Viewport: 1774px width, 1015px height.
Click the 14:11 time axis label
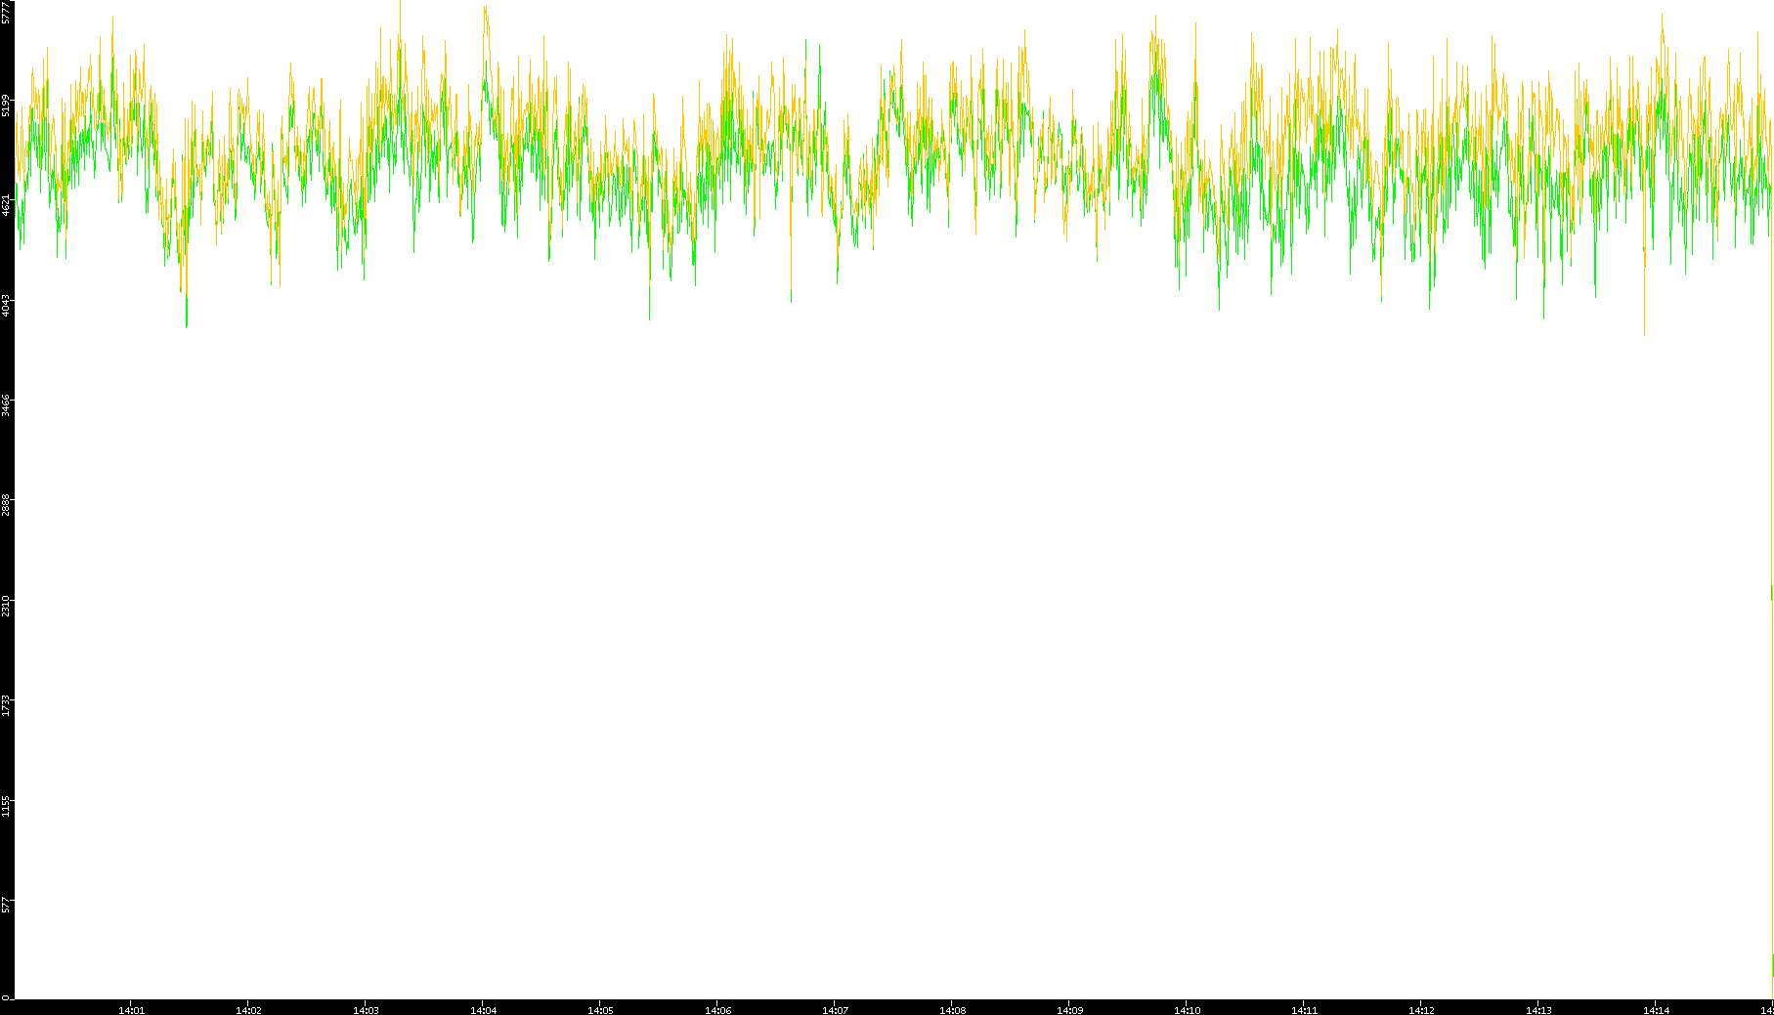(x=1304, y=1010)
